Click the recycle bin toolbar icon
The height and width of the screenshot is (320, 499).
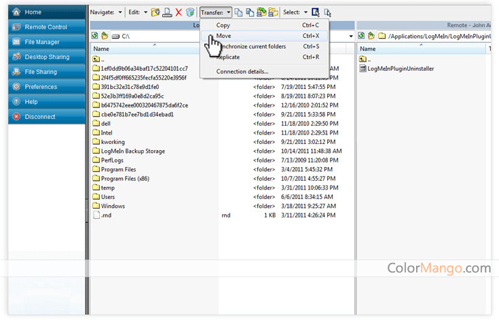point(190,12)
